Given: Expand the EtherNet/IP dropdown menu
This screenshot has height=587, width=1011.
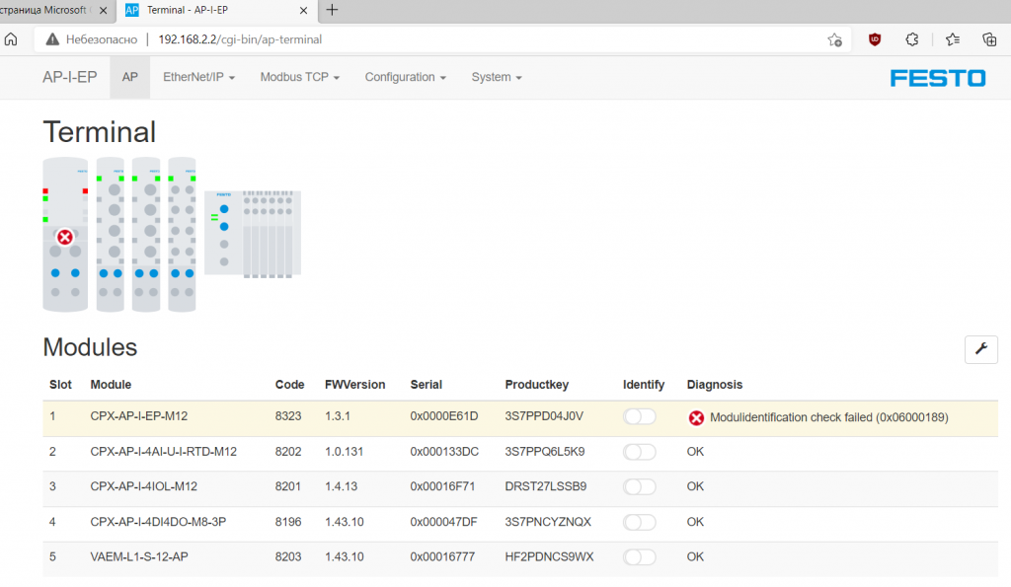Looking at the screenshot, I should (198, 77).
